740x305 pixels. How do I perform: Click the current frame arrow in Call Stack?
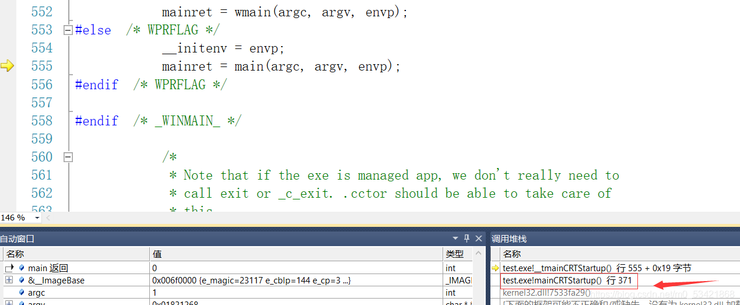496,268
